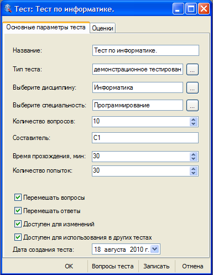Image resolution: width=213 pixels, height=275 pixels.
Task: Switch to the Оценки tab
Action: point(102,28)
